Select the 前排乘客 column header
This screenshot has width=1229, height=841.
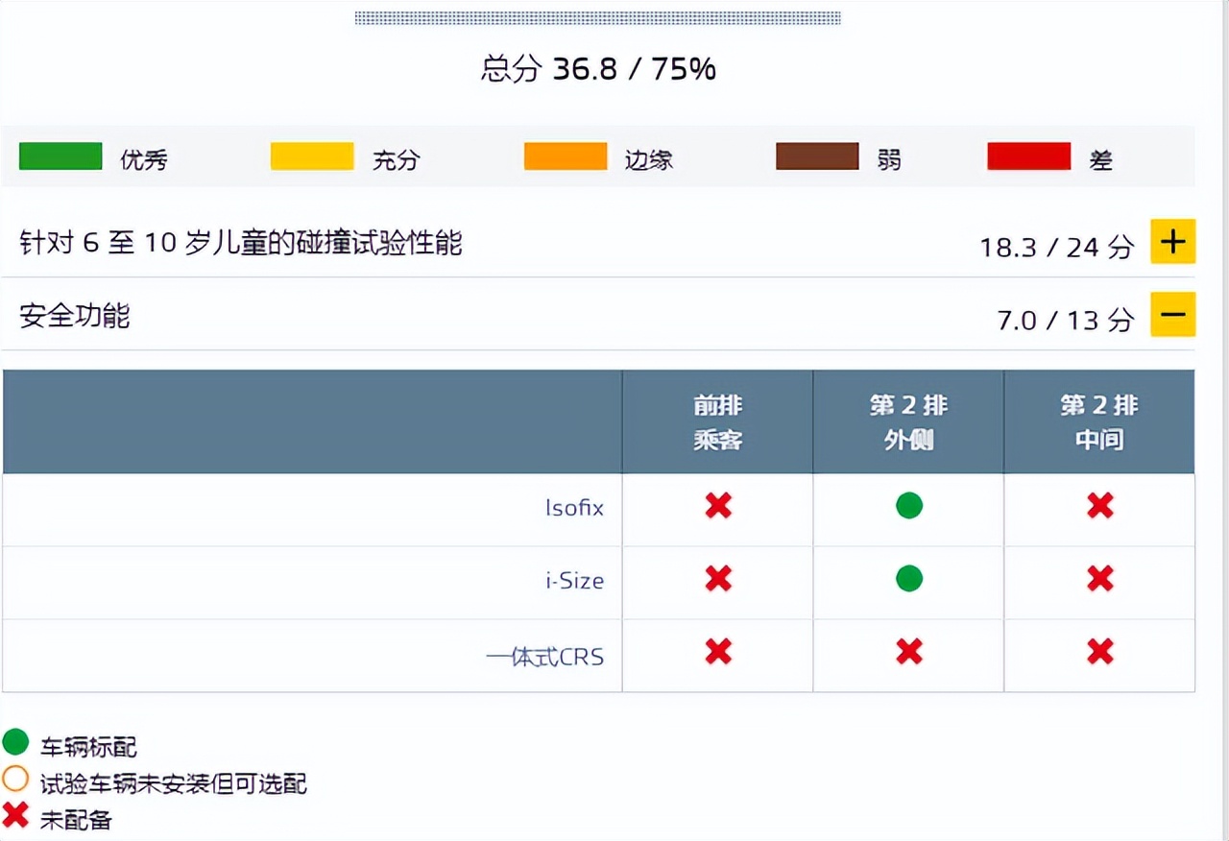pos(718,422)
